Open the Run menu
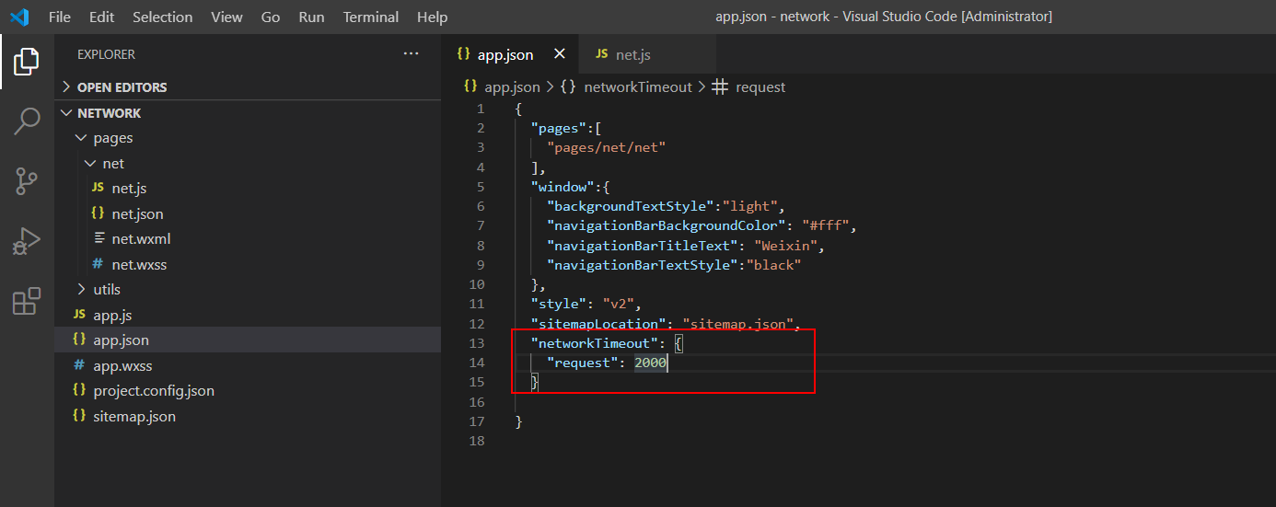 click(311, 17)
